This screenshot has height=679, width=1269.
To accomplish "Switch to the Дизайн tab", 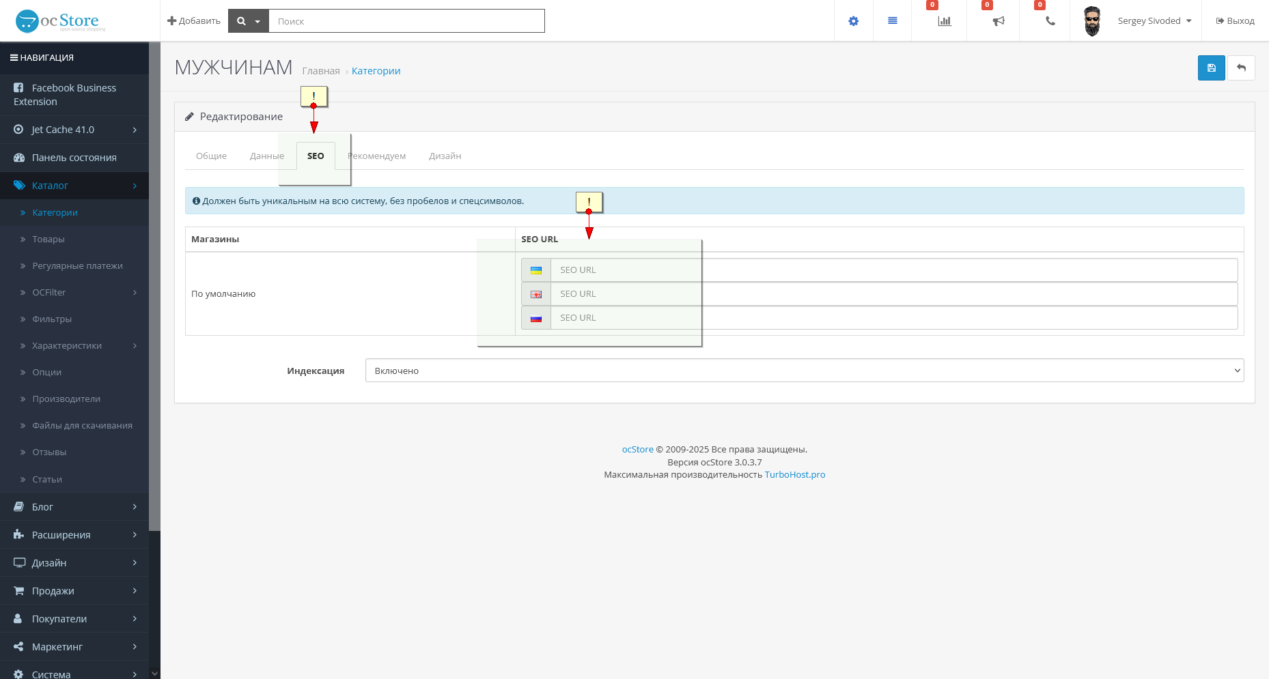I will tap(445, 156).
